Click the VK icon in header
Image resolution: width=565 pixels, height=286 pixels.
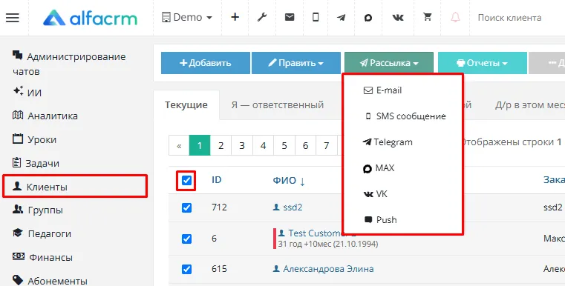pos(398,17)
